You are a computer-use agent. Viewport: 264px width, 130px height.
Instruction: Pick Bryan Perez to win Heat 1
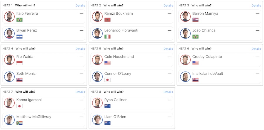(44, 33)
